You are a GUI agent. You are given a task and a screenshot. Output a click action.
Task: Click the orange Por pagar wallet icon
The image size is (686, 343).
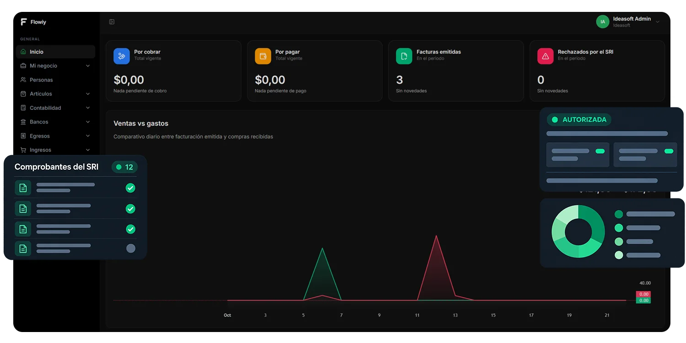pyautogui.click(x=263, y=56)
